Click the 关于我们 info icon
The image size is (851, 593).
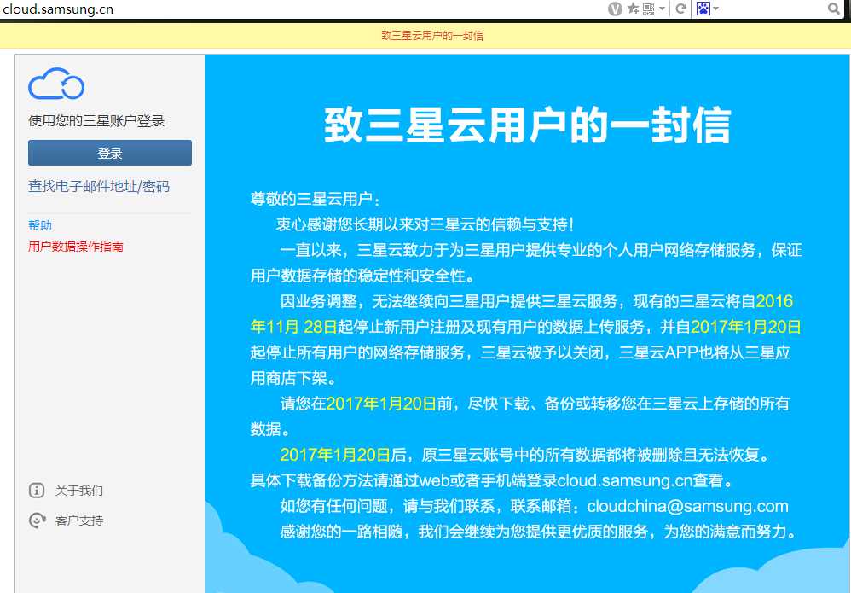pos(37,491)
